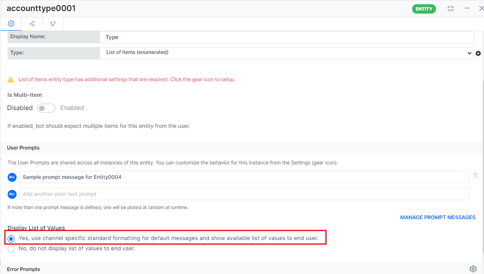Image resolution: width=484 pixels, height=274 pixels.
Task: Open Error Prompts settings gear
Action: coord(473,269)
